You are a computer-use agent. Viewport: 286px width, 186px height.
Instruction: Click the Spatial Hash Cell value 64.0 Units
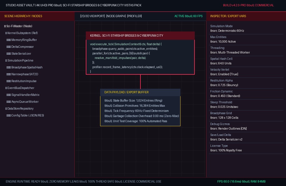click(221, 63)
